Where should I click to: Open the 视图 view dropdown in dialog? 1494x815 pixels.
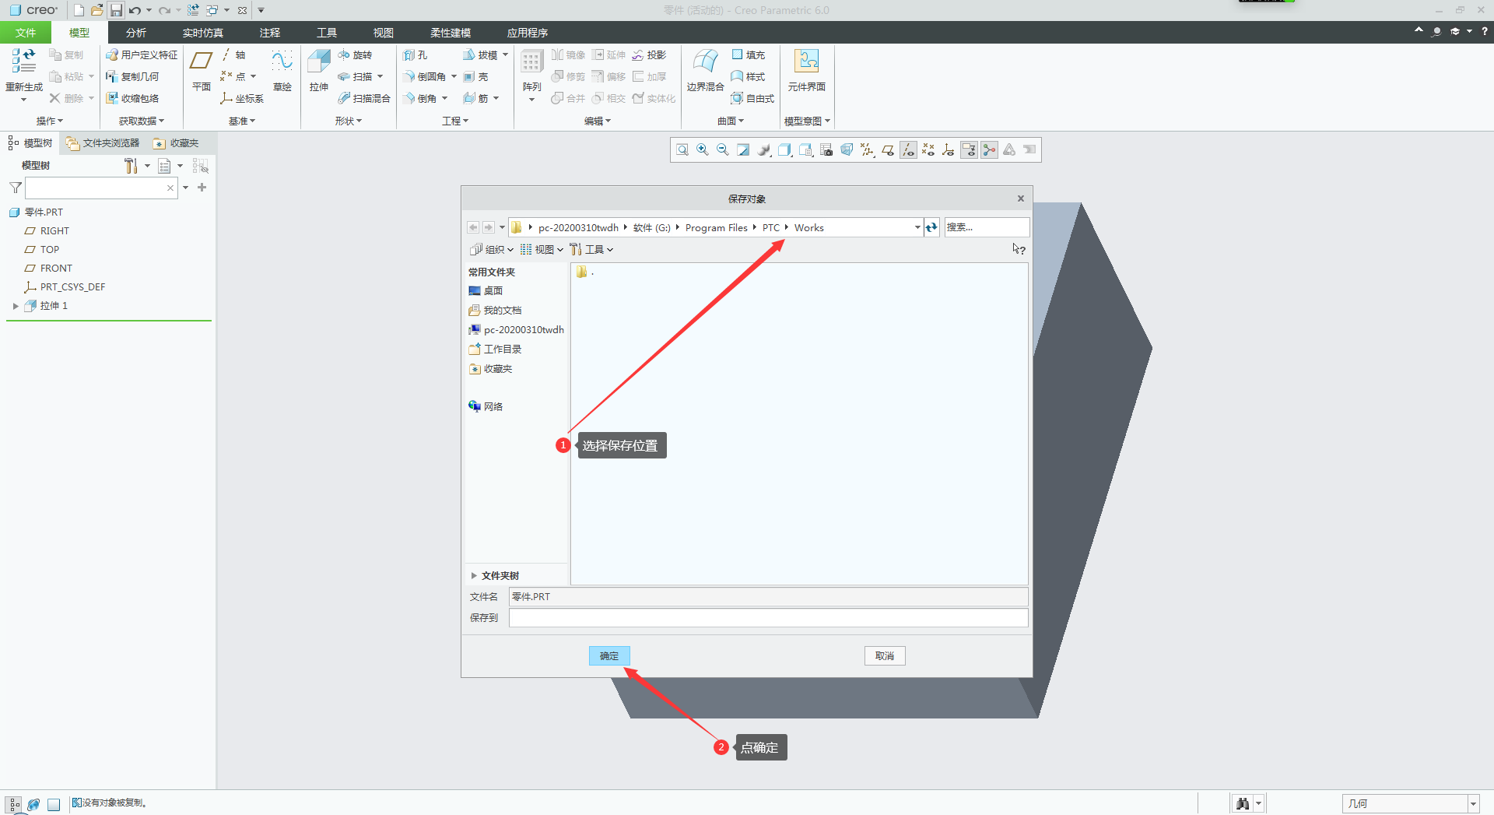(542, 250)
